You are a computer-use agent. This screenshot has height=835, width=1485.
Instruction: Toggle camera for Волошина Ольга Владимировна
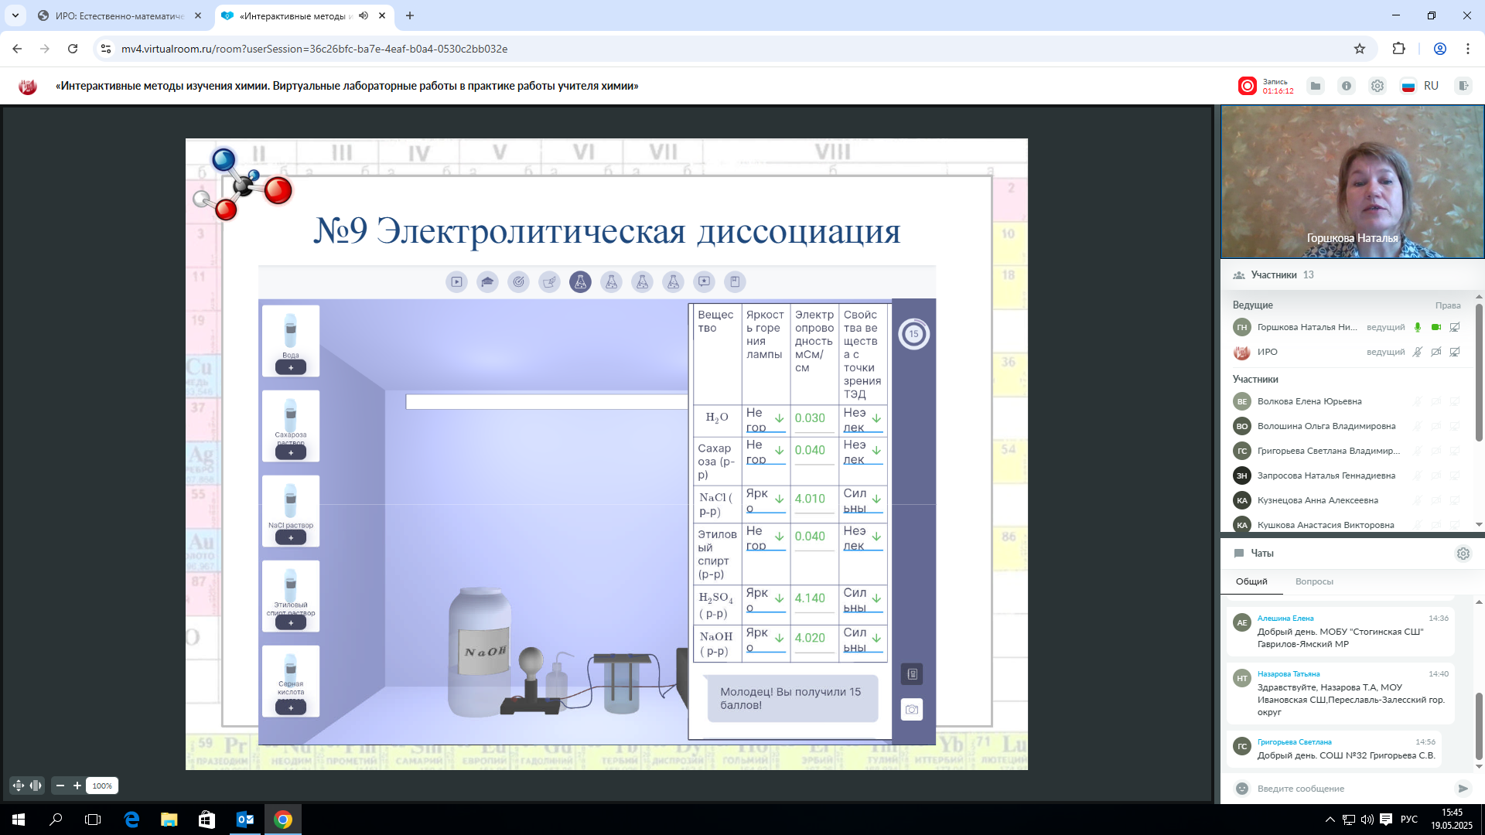click(x=1436, y=427)
